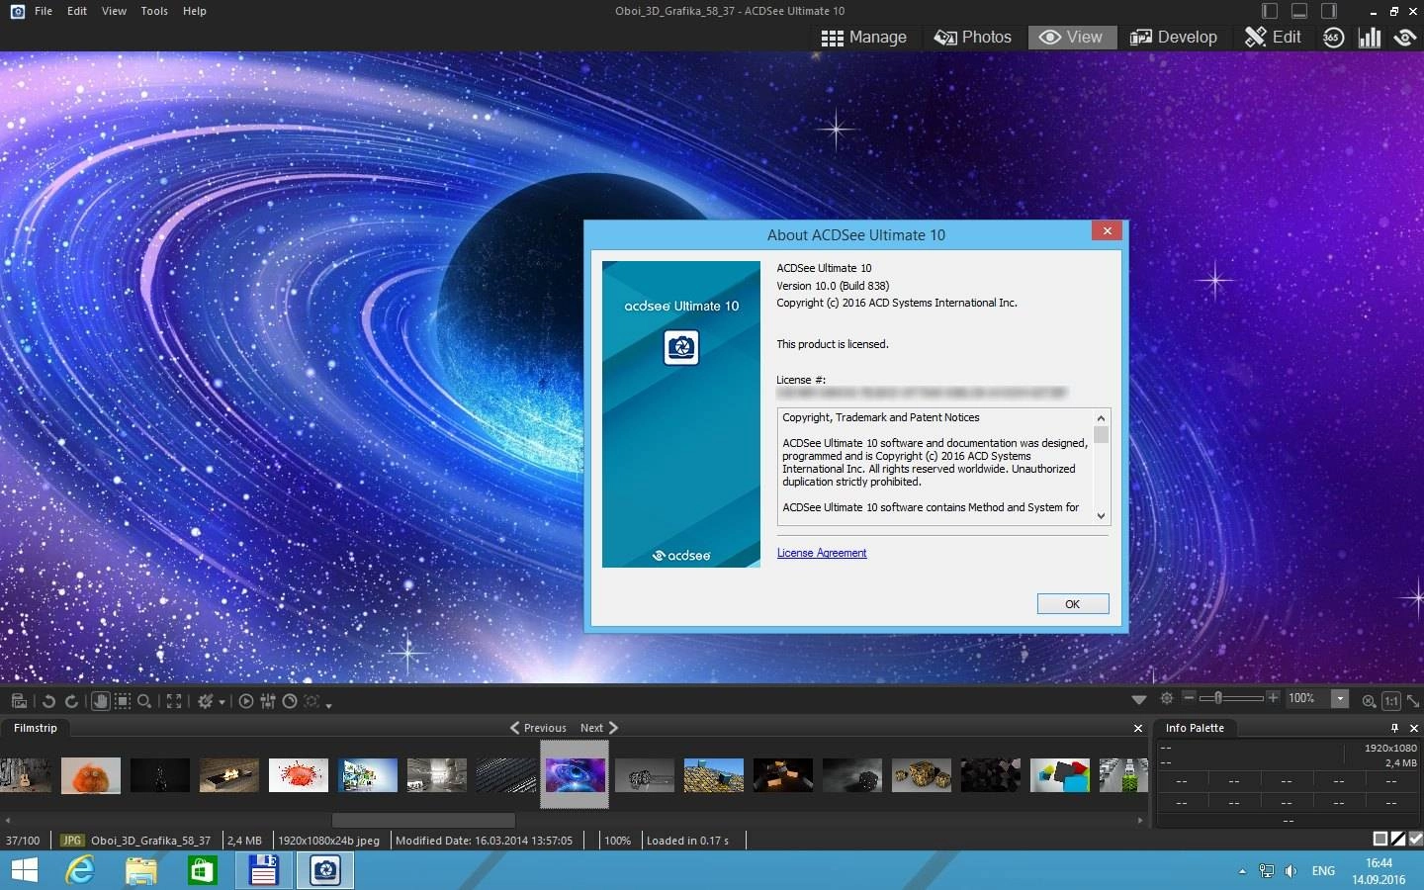Toggle the left panel layout icon
The width and height of the screenshot is (1424, 890).
[1271, 11]
